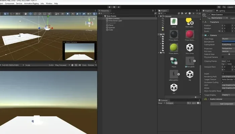
Task: Select Directional Light in Hierarchy
Action: click(115, 21)
